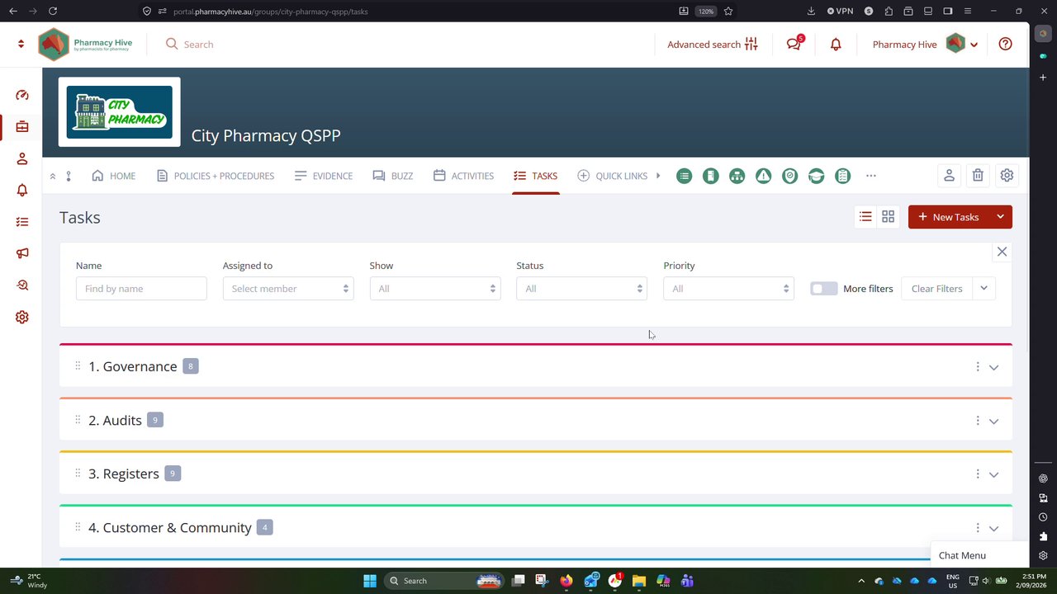1057x594 pixels.
Task: Open the dashboard gauge icon in sidebar
Action: tap(22, 95)
